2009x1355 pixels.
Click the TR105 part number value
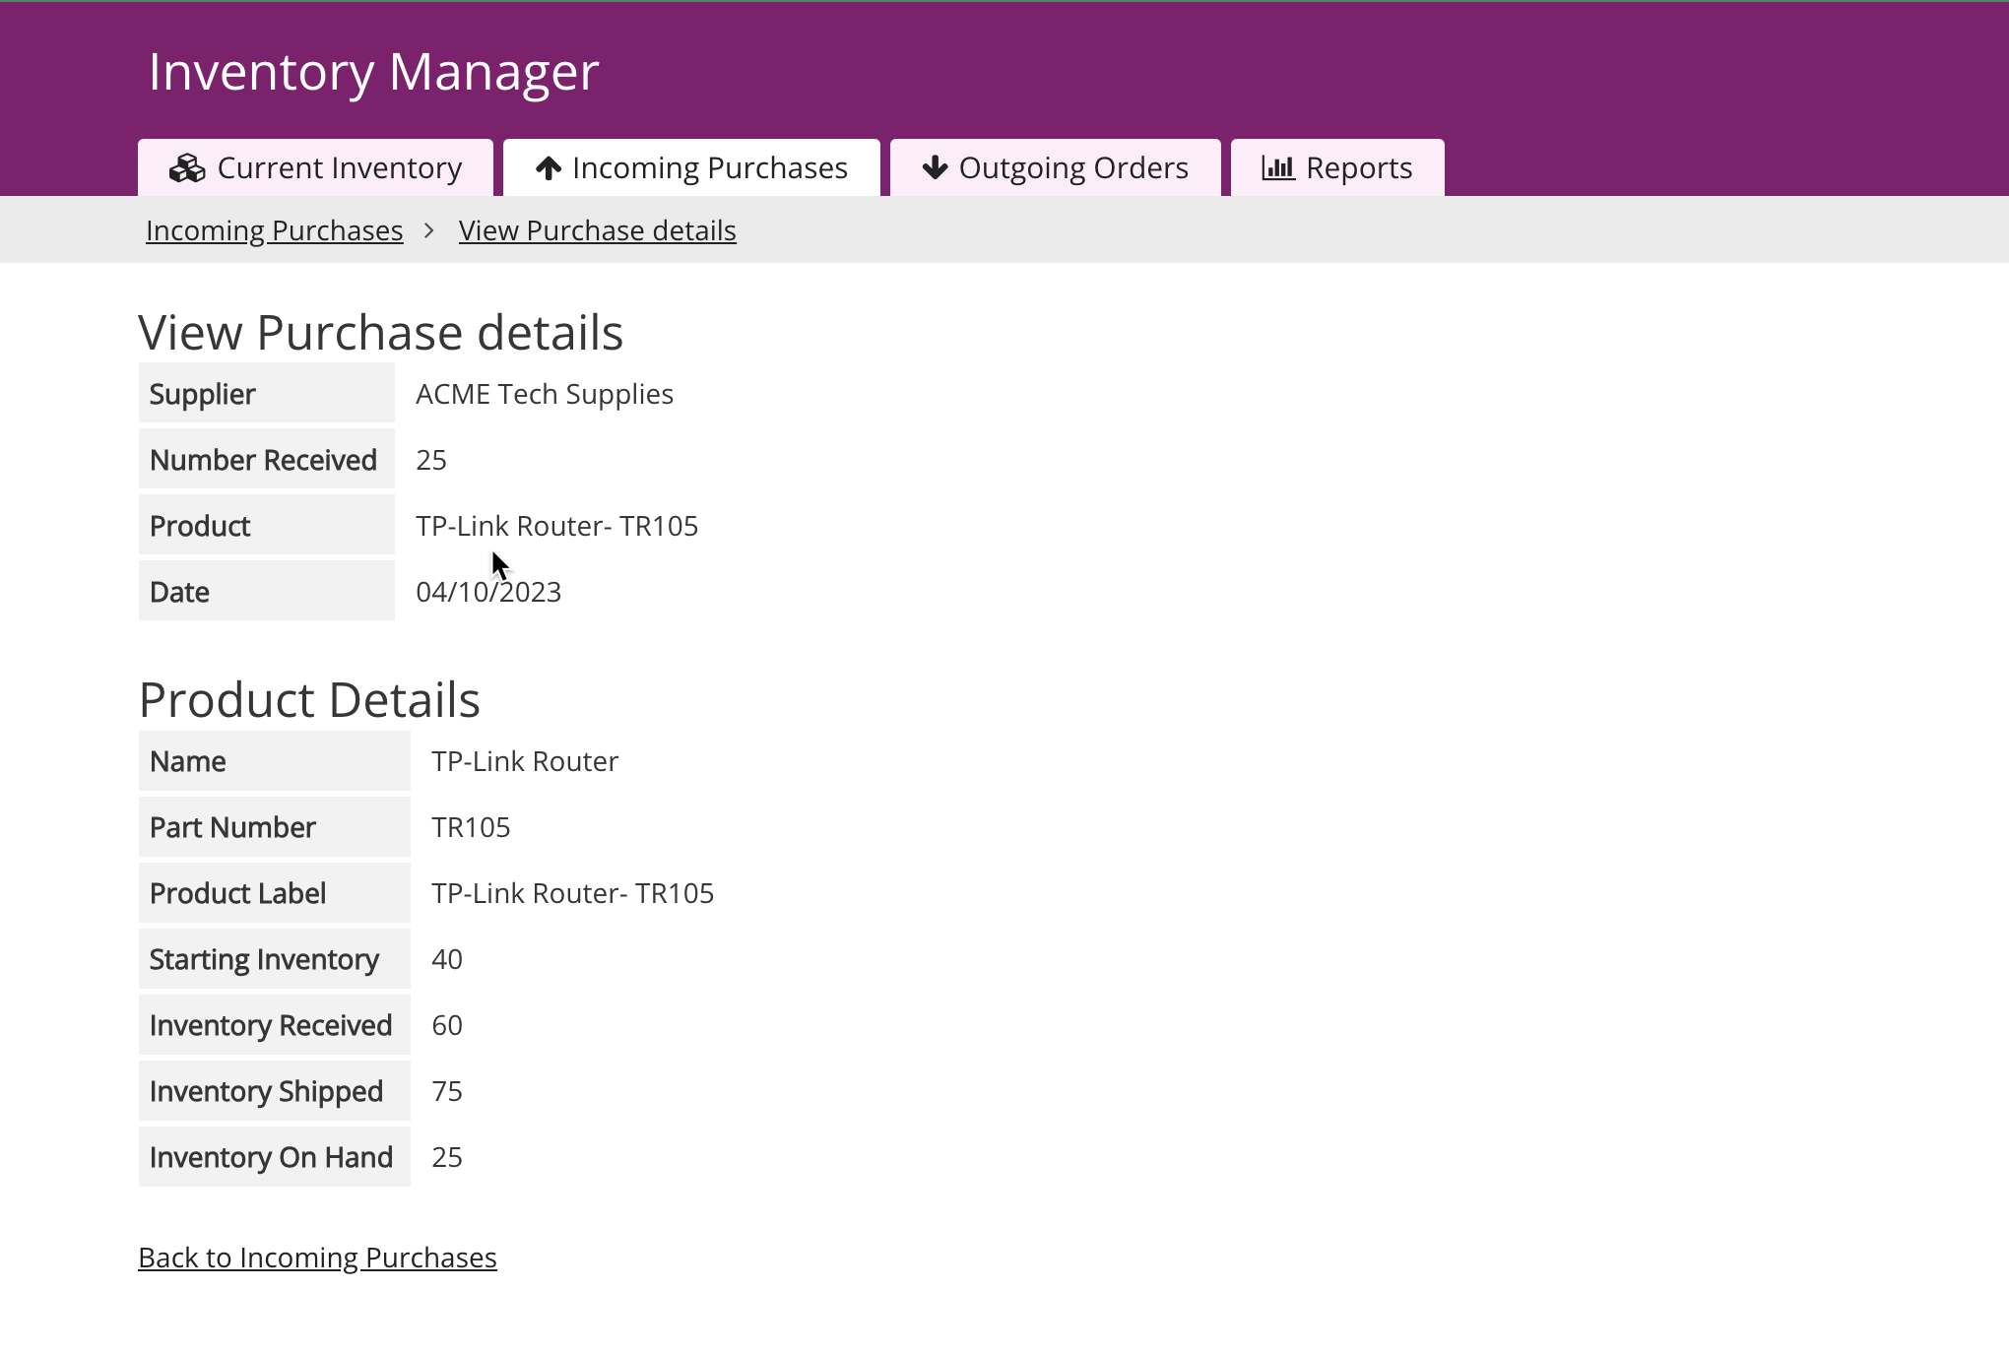[471, 827]
